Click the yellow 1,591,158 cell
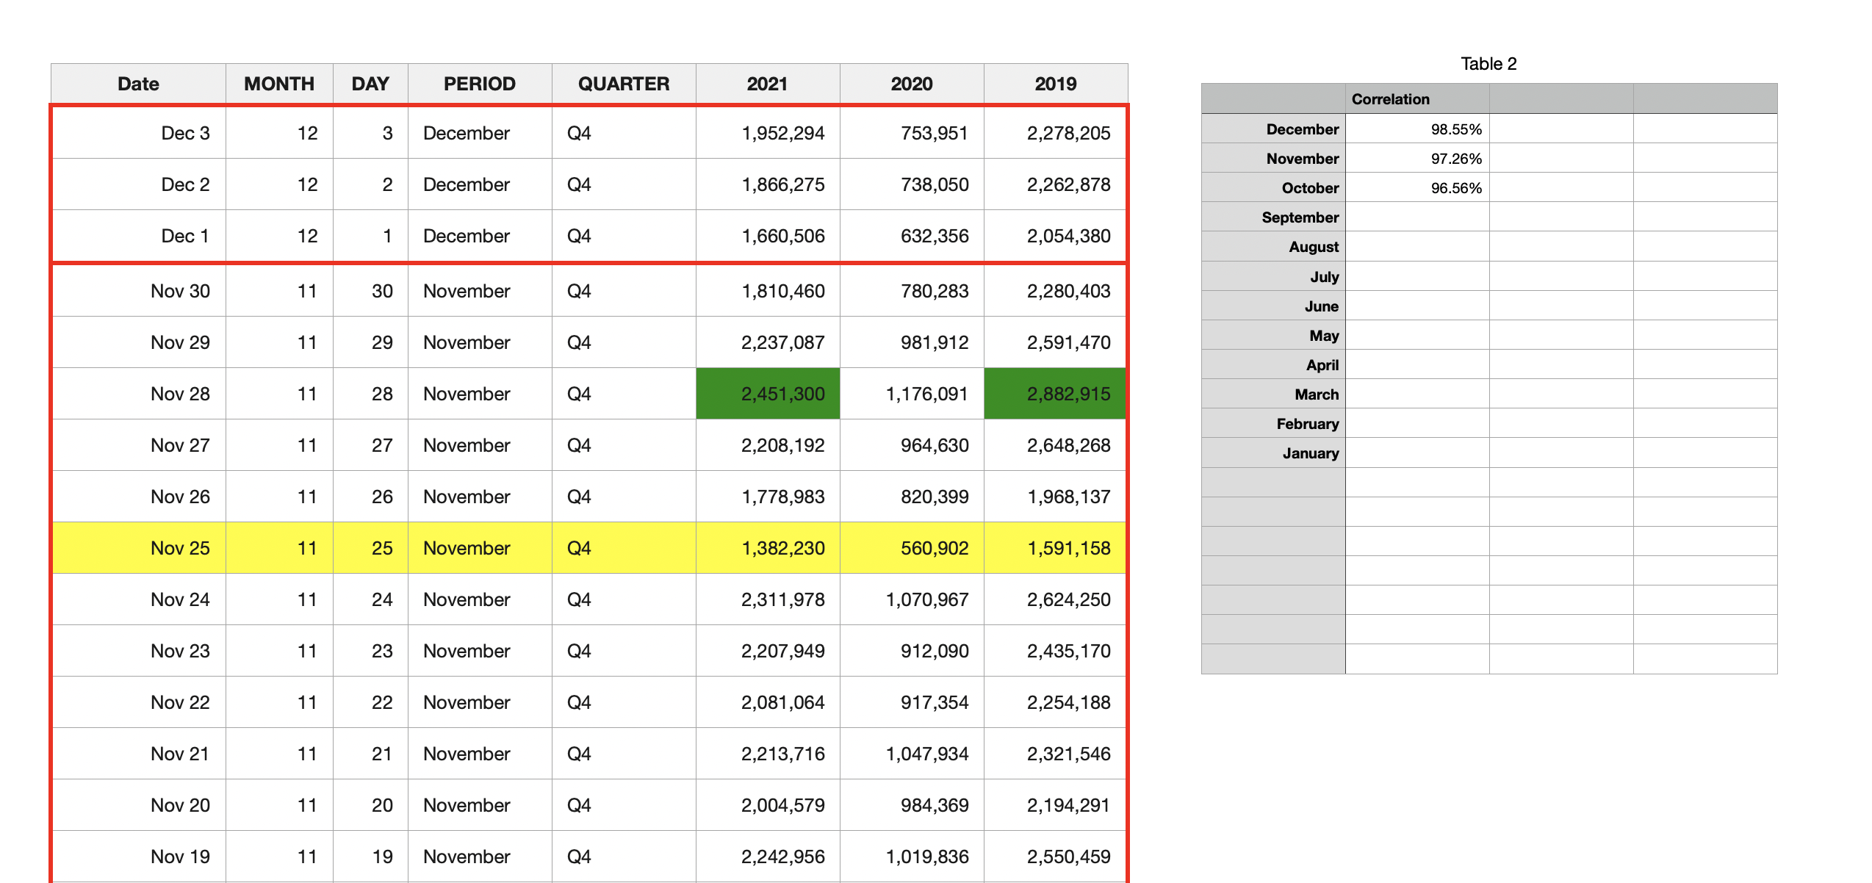Screen dimensions: 1872x883 pyautogui.click(x=1056, y=548)
